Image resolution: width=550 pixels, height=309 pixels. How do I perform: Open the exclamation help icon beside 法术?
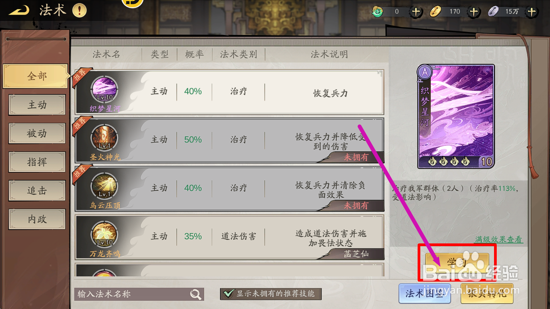[x=80, y=10]
